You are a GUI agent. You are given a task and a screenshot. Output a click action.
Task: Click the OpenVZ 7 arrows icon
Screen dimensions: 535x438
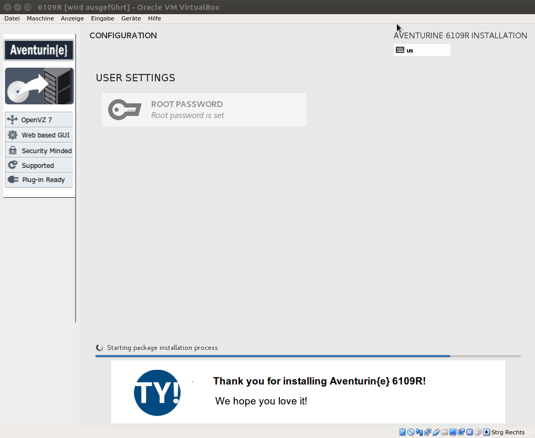12,120
